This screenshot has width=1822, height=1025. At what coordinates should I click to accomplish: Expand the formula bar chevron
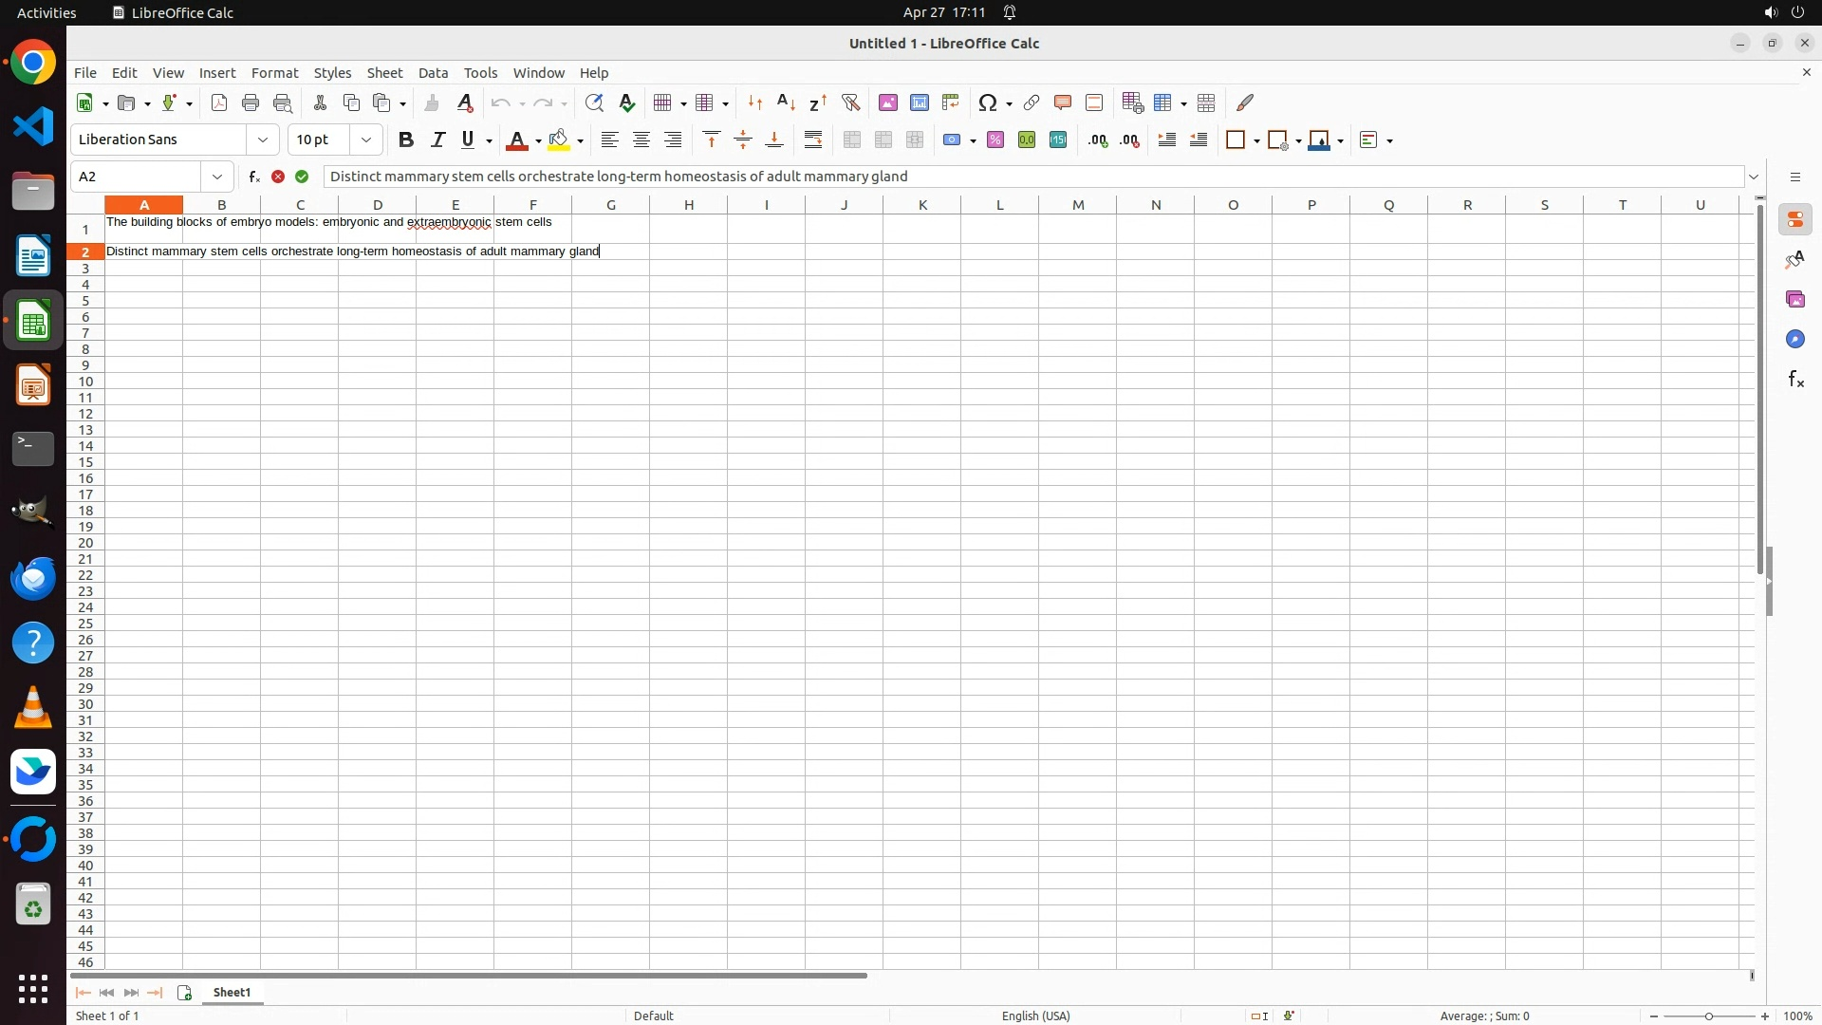[x=1754, y=177]
